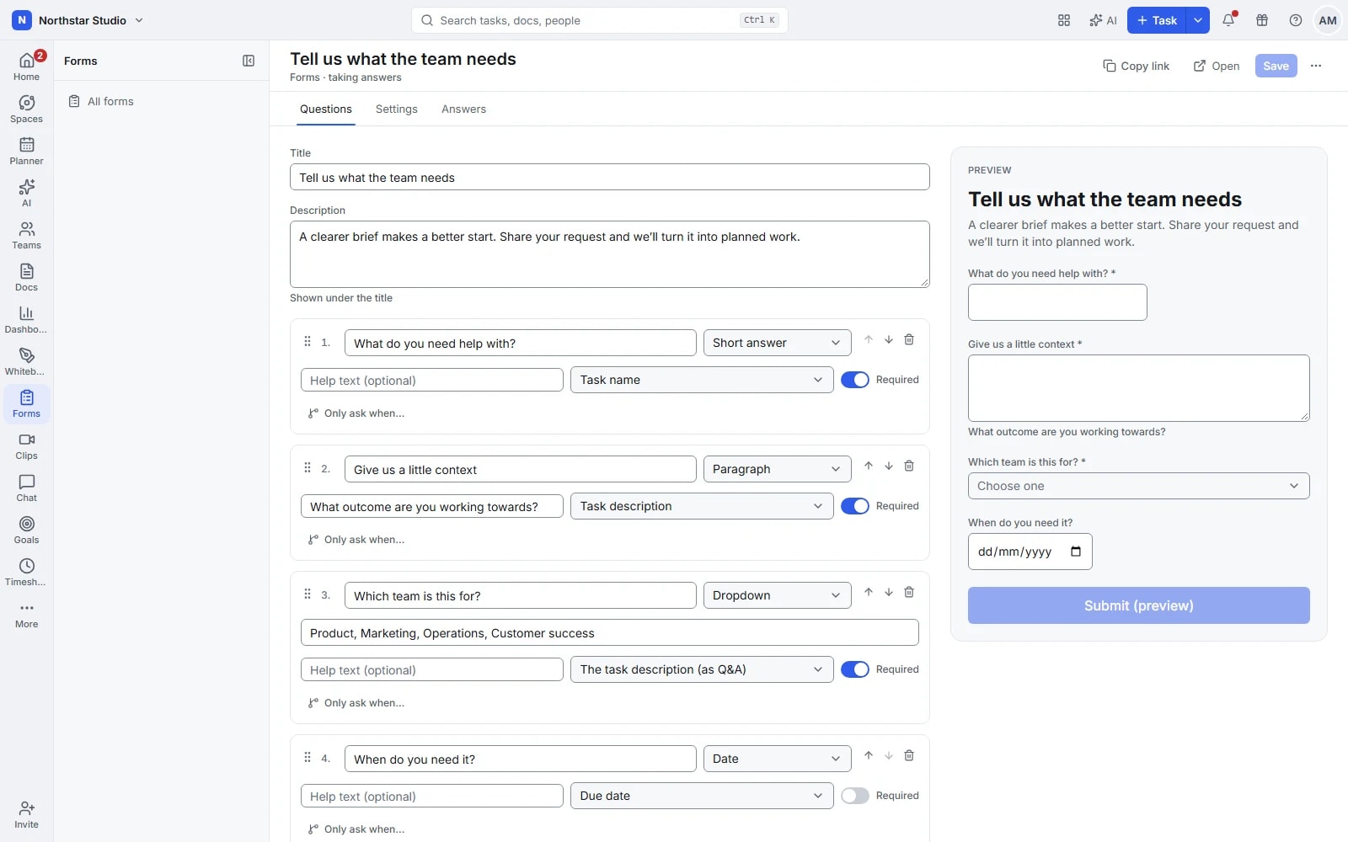This screenshot has height=842, width=1348.
Task: Open the Task name mapping dropdown
Action: click(702, 380)
